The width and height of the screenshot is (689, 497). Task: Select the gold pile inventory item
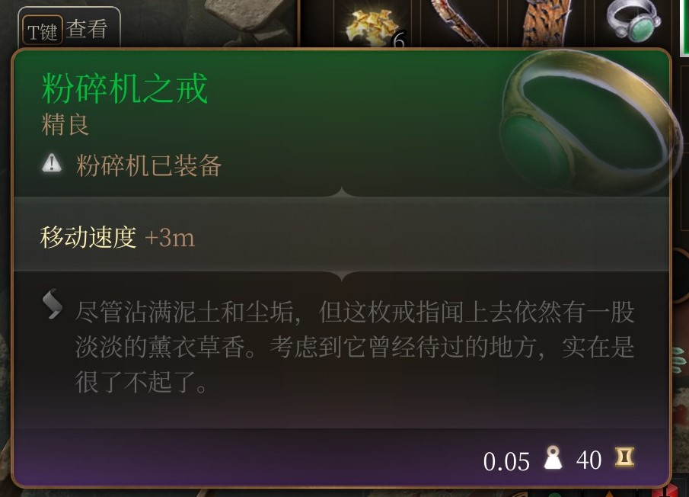click(372, 25)
